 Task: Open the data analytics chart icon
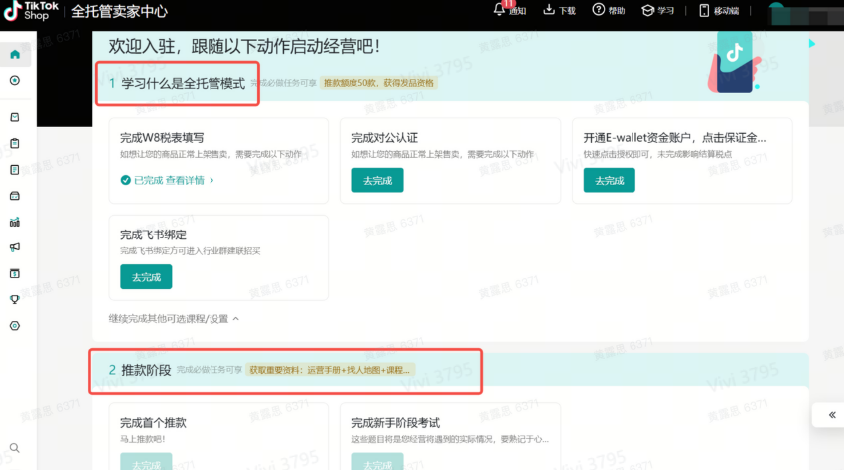tap(15, 222)
